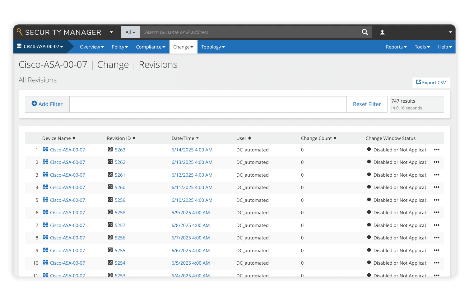Click the search magnifier icon
Image resolution: width=469 pixels, height=301 pixels.
[x=365, y=32]
